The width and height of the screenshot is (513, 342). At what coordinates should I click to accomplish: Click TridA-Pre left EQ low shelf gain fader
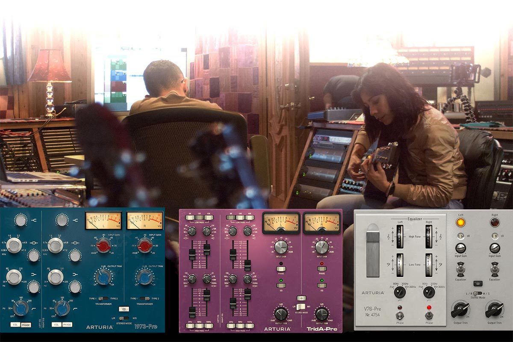click(x=192, y=313)
